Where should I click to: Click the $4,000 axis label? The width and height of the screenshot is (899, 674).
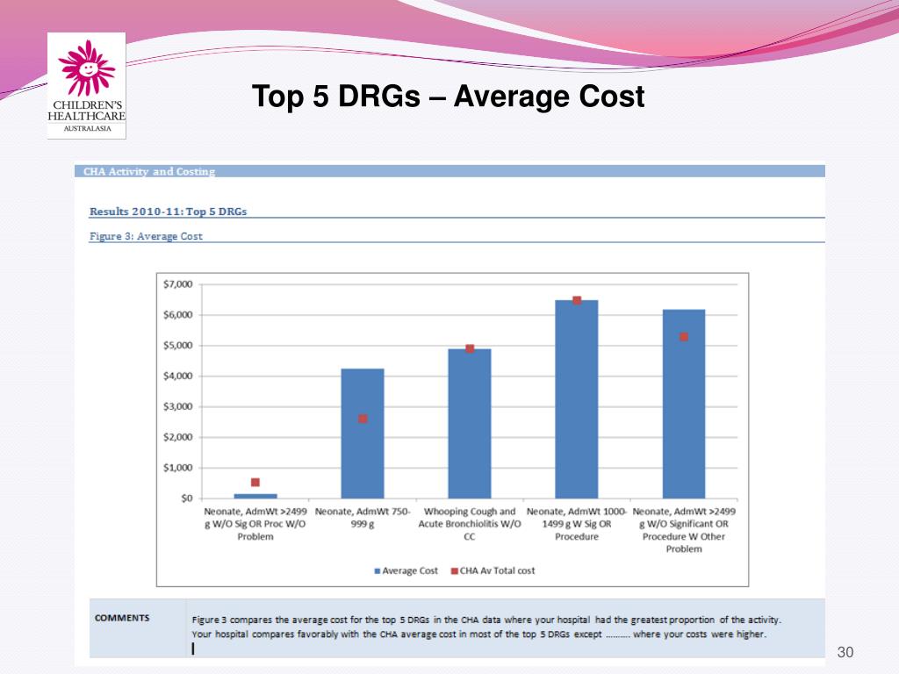click(177, 376)
